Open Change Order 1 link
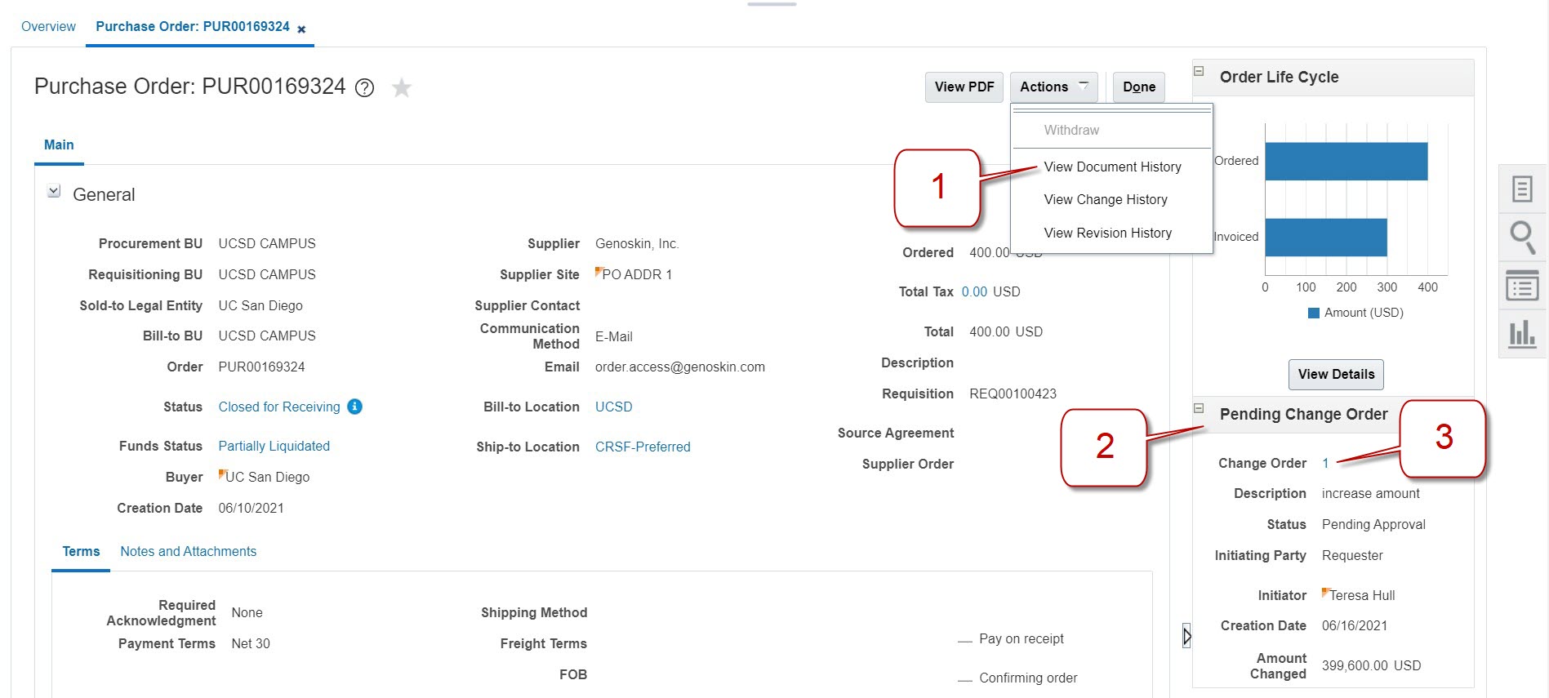This screenshot has height=698, width=1549. (x=1325, y=463)
